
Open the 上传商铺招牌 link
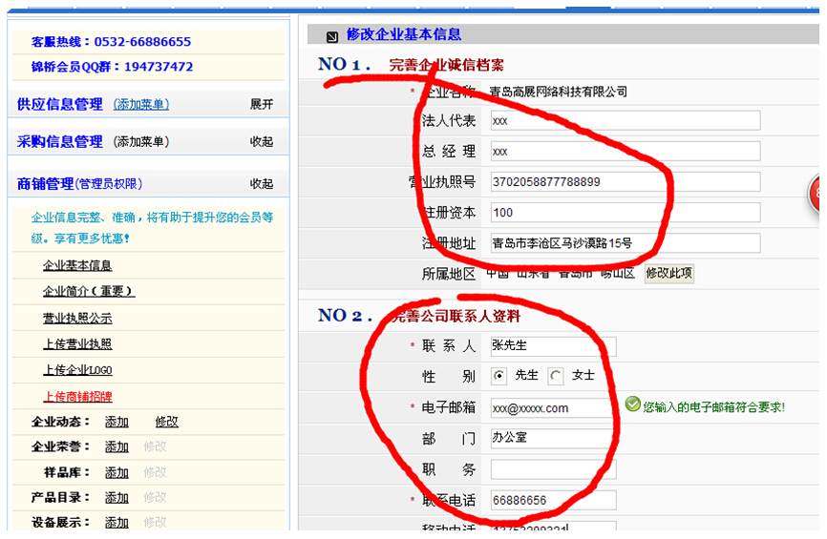point(77,396)
